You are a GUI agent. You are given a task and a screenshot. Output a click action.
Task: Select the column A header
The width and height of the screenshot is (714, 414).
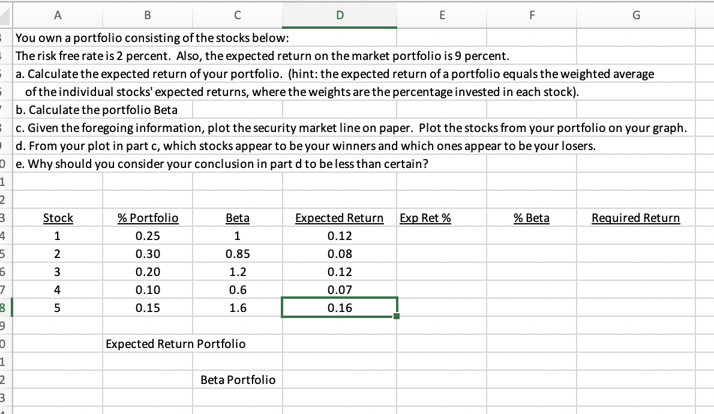click(58, 15)
